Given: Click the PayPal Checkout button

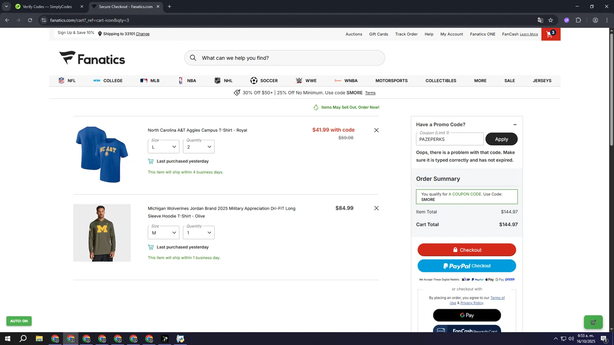Looking at the screenshot, I should point(467,266).
